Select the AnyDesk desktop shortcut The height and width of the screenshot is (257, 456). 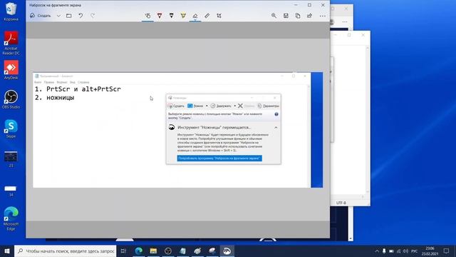tap(11, 70)
